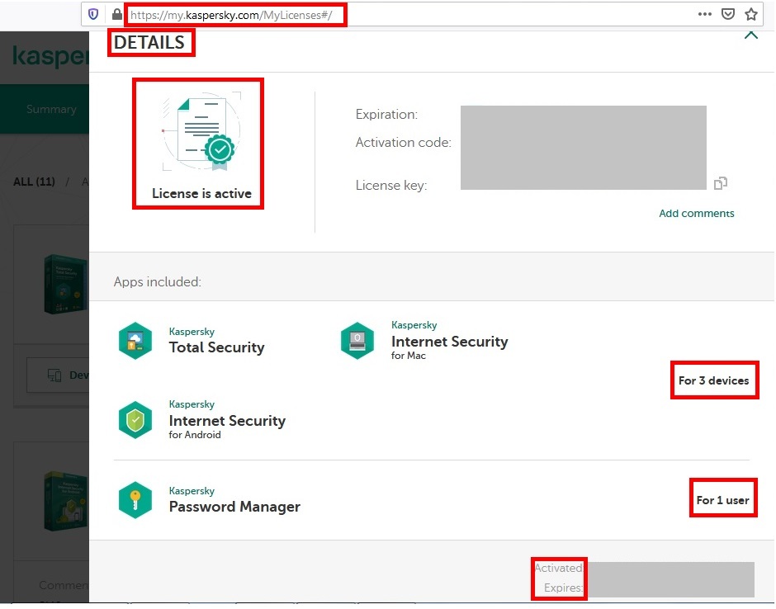Screen dimensions: 776x609
Task: Click the 'For 3 devices' label
Action: (x=713, y=381)
